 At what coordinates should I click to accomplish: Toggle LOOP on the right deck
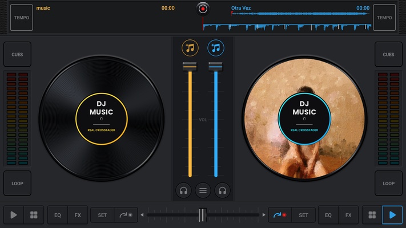click(x=388, y=184)
